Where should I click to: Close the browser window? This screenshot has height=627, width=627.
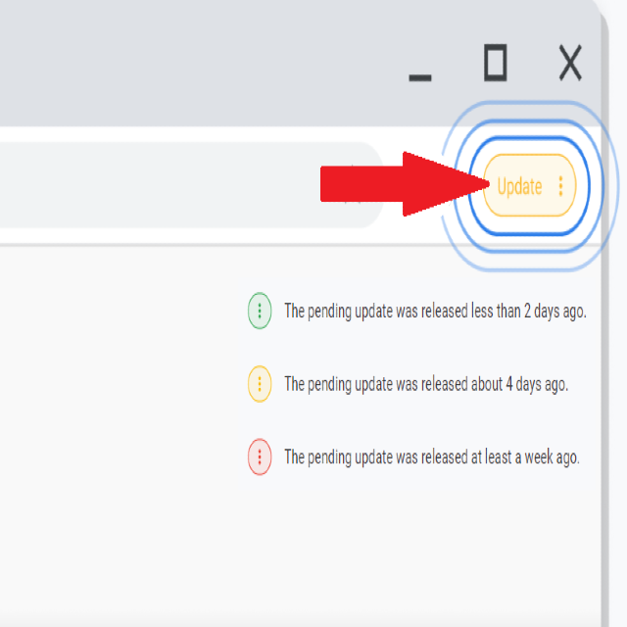pyautogui.click(x=570, y=63)
